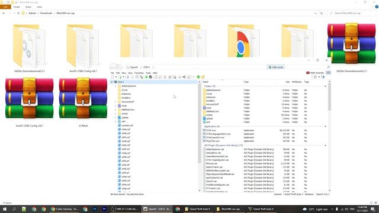The height and width of the screenshot is (213, 379).
Task: Open the dropdown arrow beside the New file icon
Action: (x=116, y=77)
